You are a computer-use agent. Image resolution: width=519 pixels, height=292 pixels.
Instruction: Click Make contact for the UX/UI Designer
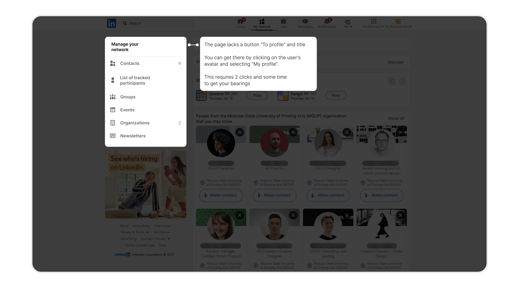[x=328, y=195]
